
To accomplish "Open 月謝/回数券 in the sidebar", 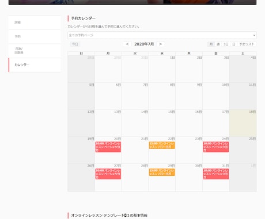I will (35, 51).
